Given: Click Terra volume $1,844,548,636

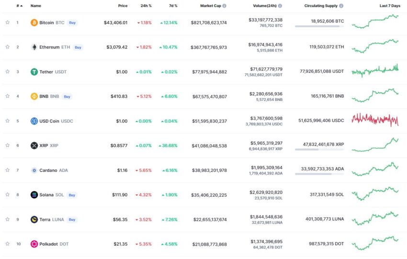Looking at the screenshot, I should [266, 217].
